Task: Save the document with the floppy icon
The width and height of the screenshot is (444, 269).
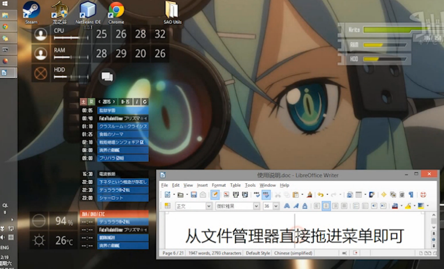Action: [194, 194]
